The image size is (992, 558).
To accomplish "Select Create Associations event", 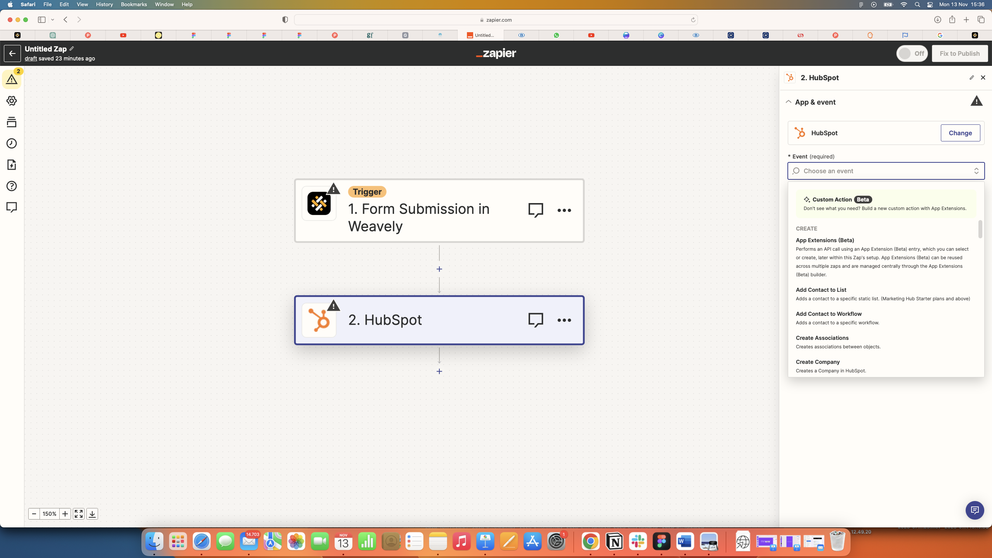I will pyautogui.click(x=886, y=342).
